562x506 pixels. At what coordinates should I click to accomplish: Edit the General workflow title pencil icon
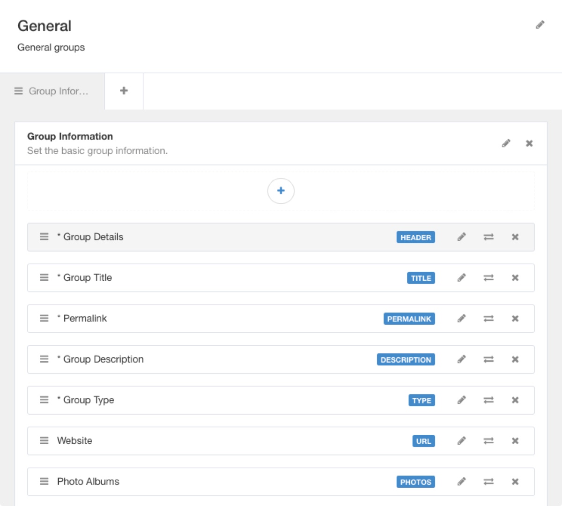[x=540, y=25]
